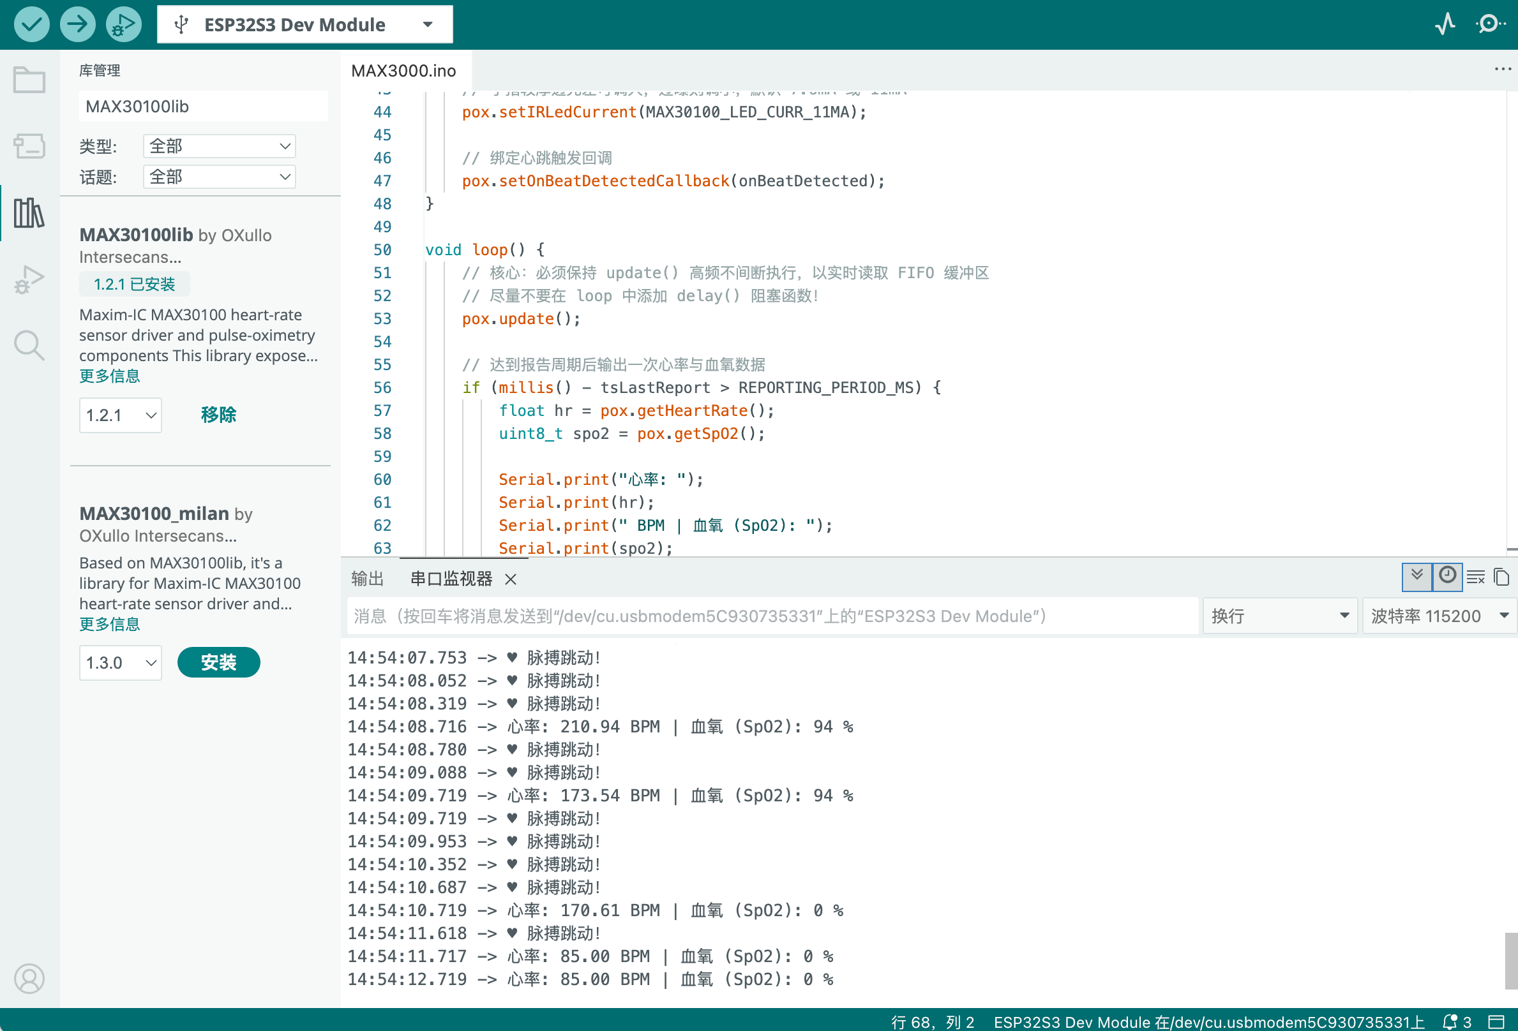Toggle timestamp display in serial monitor
Image resolution: width=1518 pixels, height=1031 pixels.
coord(1447,577)
